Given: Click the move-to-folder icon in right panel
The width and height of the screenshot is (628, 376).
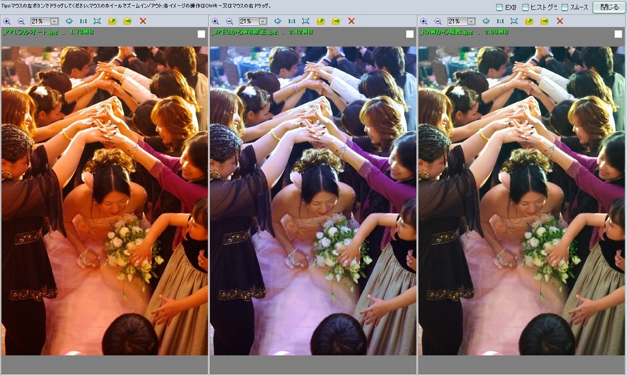Looking at the screenshot, I should coord(545,21).
